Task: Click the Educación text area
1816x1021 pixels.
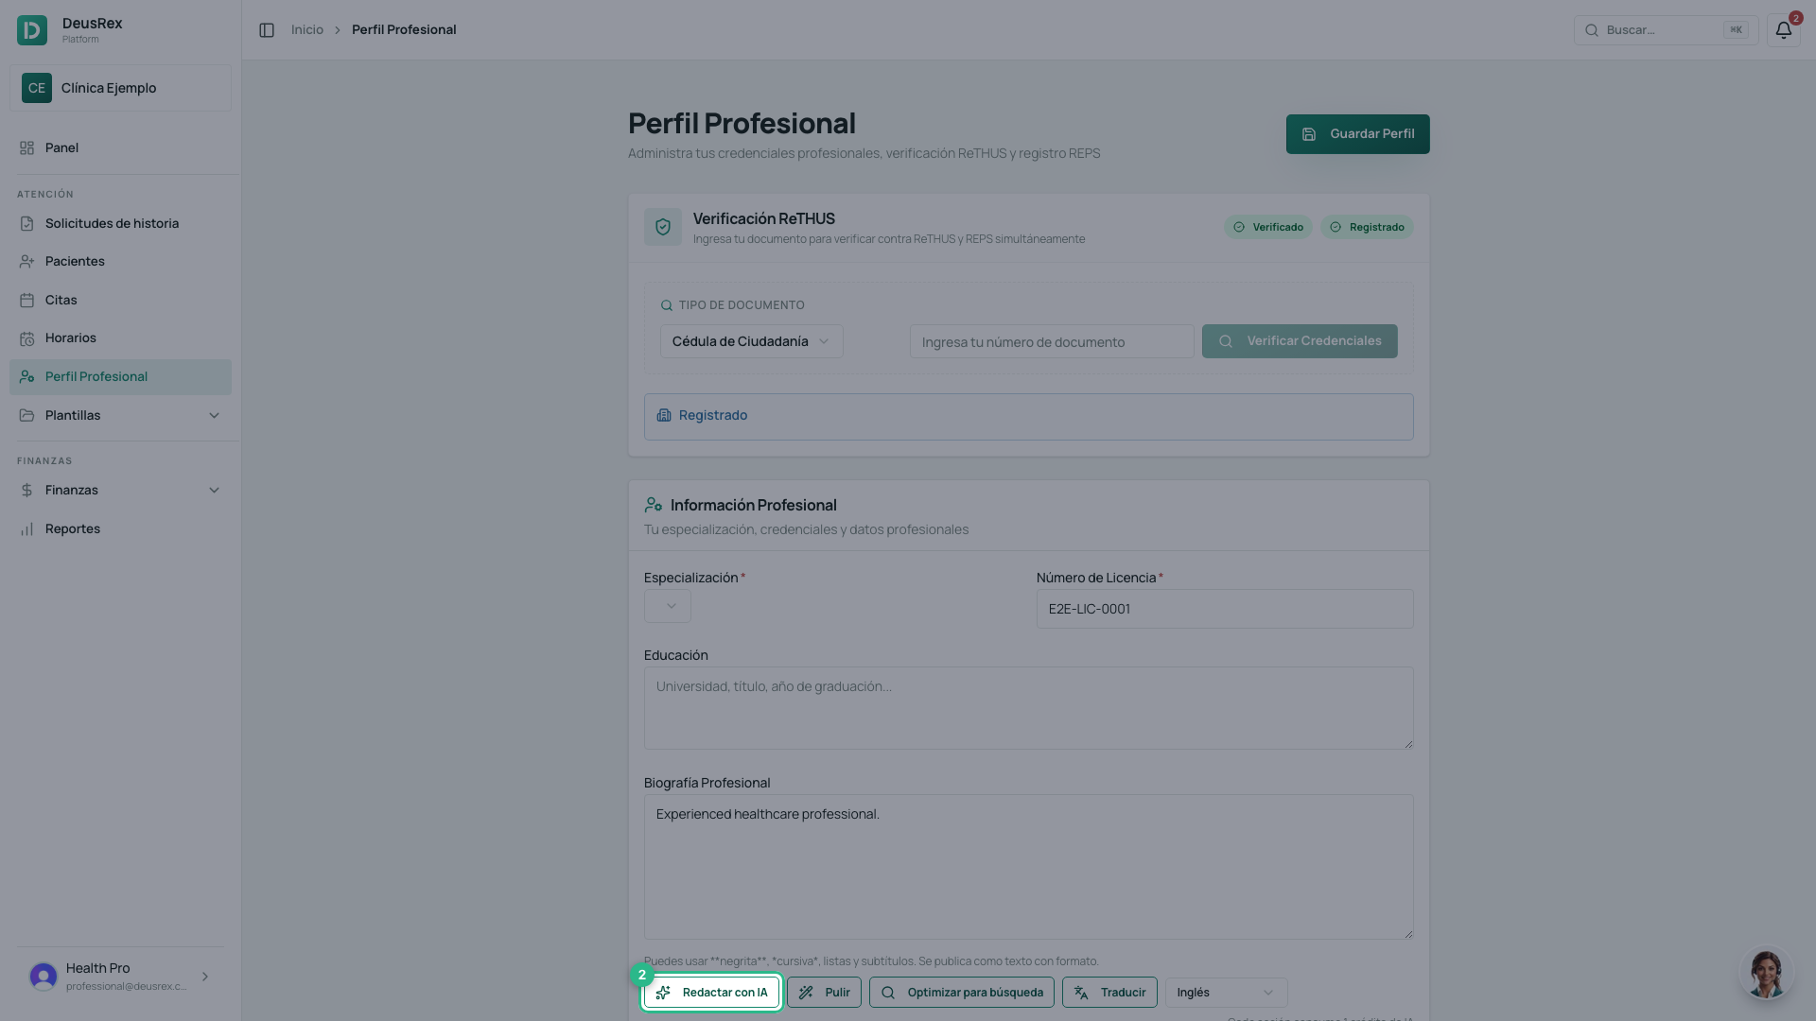Action: (x=1029, y=708)
